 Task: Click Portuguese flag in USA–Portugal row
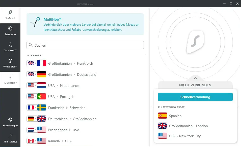tap(42, 96)
